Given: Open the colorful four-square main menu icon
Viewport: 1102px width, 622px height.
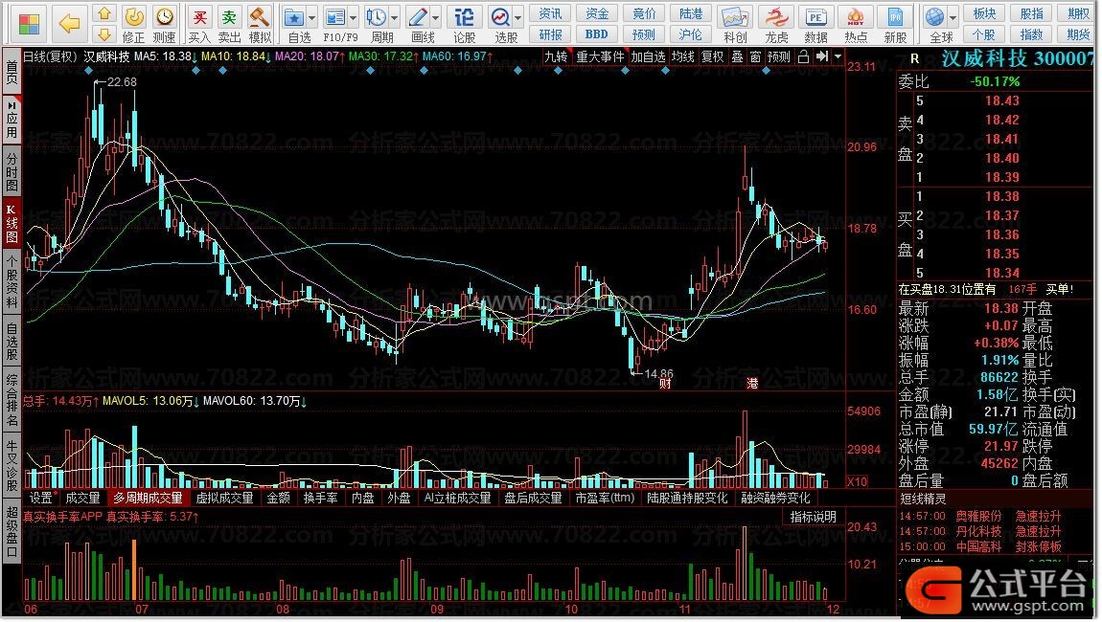Looking at the screenshot, I should pos(28,23).
